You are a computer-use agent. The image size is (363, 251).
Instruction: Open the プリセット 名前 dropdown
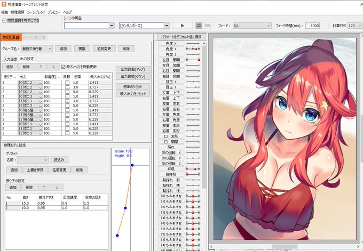point(33,160)
